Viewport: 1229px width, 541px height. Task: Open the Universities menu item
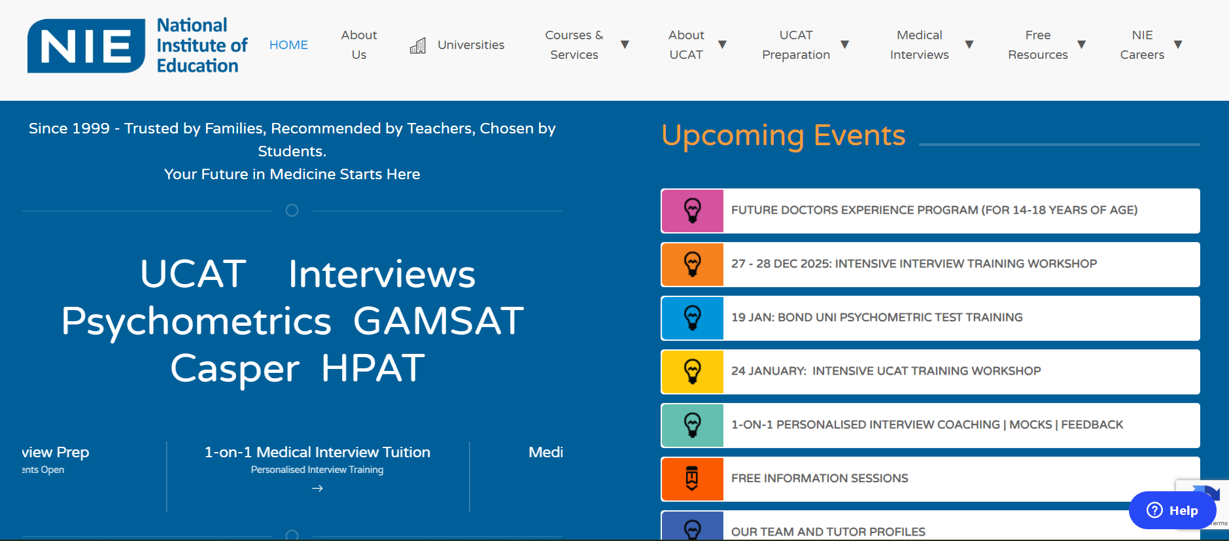tap(471, 44)
